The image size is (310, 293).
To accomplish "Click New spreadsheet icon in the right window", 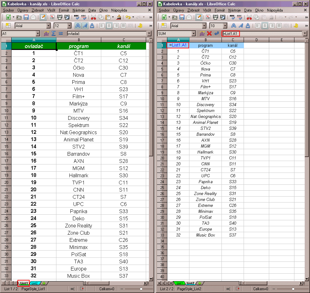I will tap(164, 17).
